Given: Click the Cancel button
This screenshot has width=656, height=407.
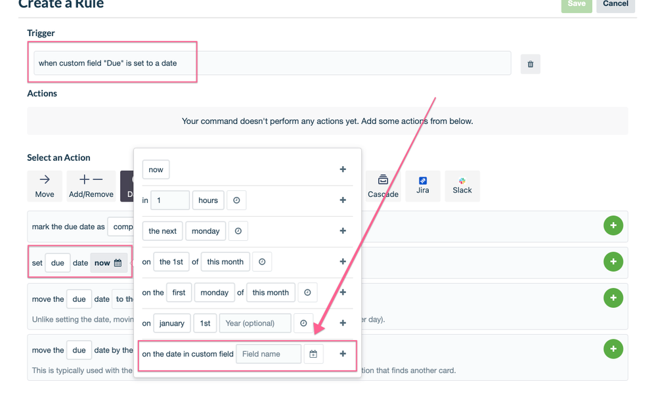Looking at the screenshot, I should (x=615, y=4).
